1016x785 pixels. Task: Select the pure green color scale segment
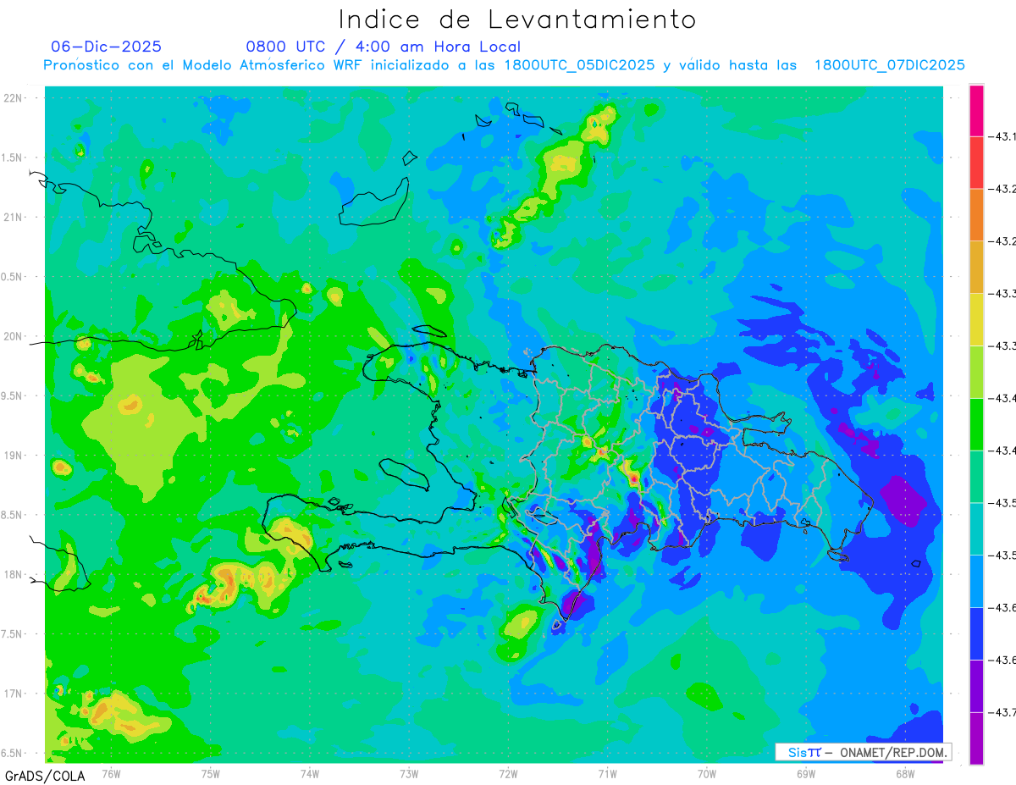[976, 424]
